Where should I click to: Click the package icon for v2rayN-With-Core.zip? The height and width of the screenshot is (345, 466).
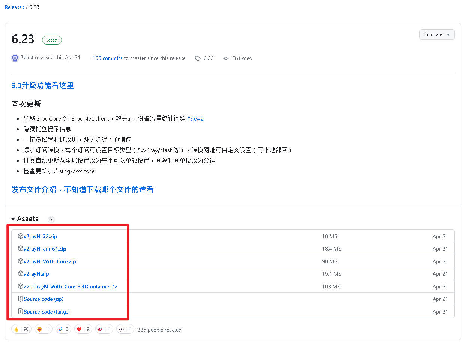(x=21, y=261)
